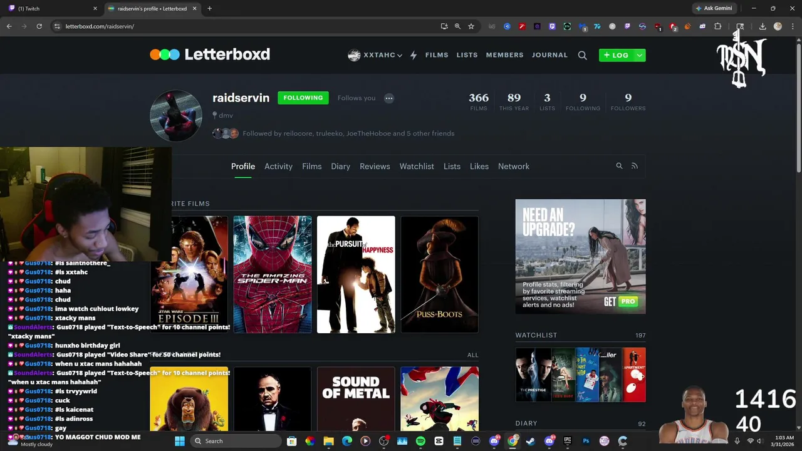The image size is (802, 451).
Task: Switch to the Watchlist tab
Action: pyautogui.click(x=417, y=166)
